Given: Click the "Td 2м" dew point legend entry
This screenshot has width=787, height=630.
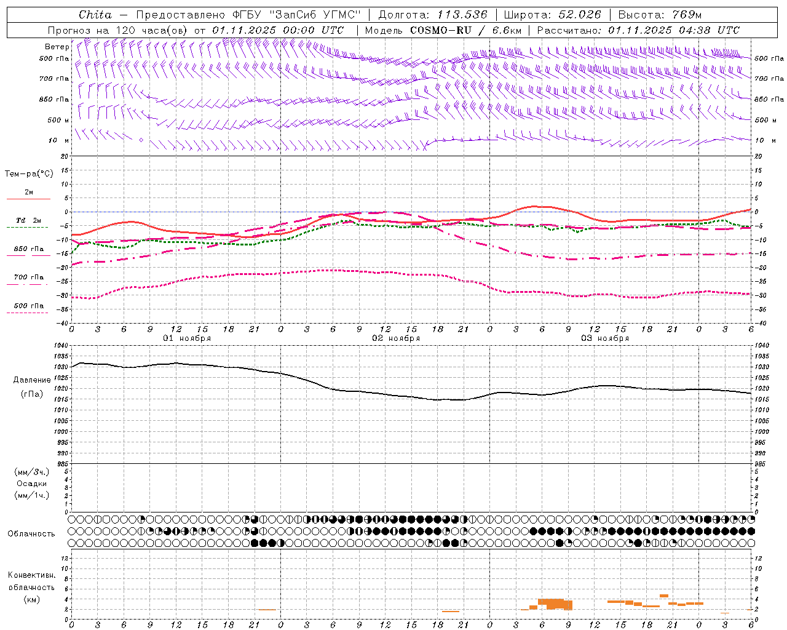Looking at the screenshot, I should [29, 220].
